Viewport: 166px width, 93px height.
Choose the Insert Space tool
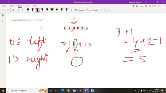23,10
